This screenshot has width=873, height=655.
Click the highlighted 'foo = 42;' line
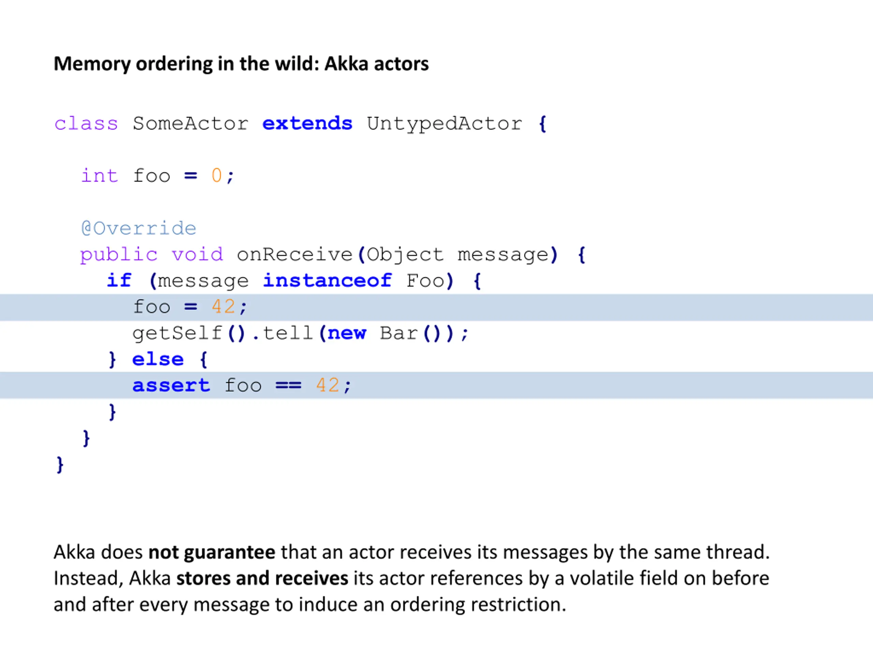[436, 307]
